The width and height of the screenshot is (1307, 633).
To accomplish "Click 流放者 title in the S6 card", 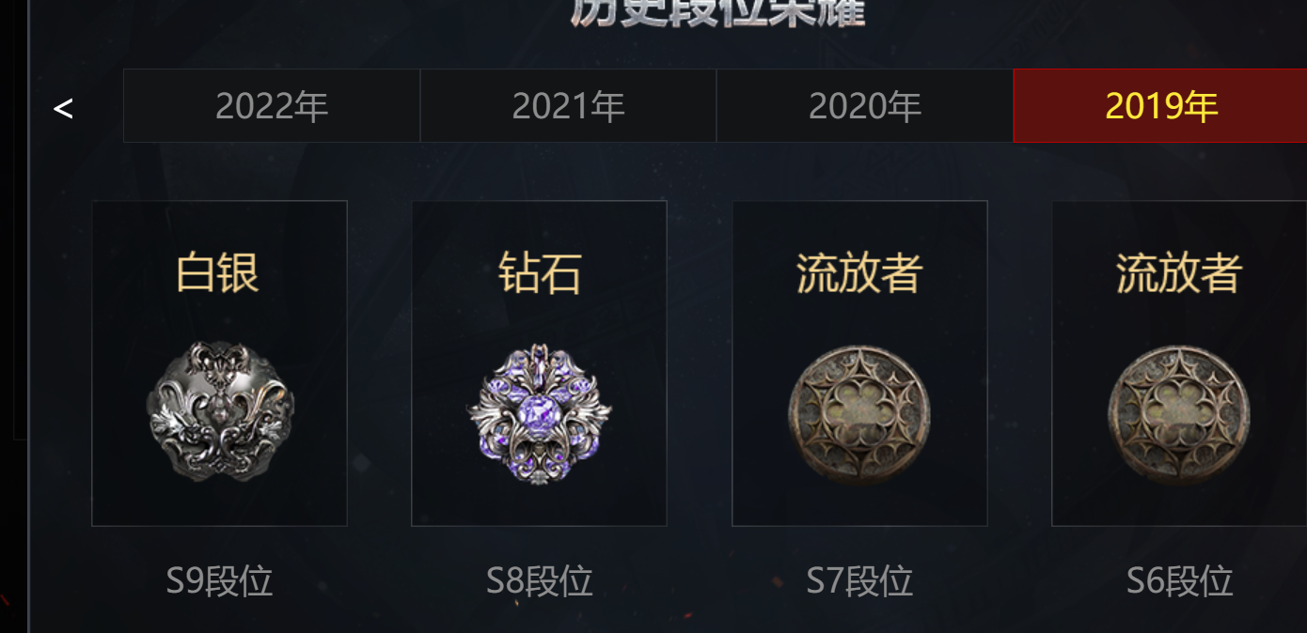I will pos(1179,273).
